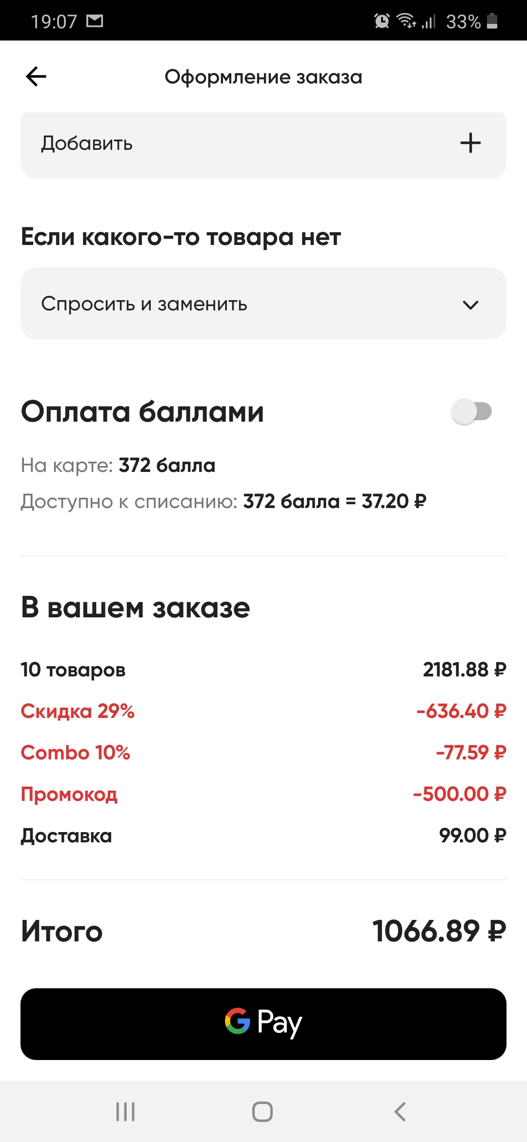The image size is (527, 1142).
Task: Tap the Android back navigation chevron
Action: pyautogui.click(x=400, y=1112)
